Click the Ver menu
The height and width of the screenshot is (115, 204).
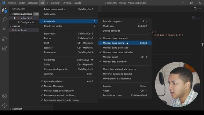pyautogui.click(x=42, y=3)
